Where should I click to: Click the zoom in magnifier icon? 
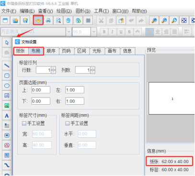[x=154, y=21]
